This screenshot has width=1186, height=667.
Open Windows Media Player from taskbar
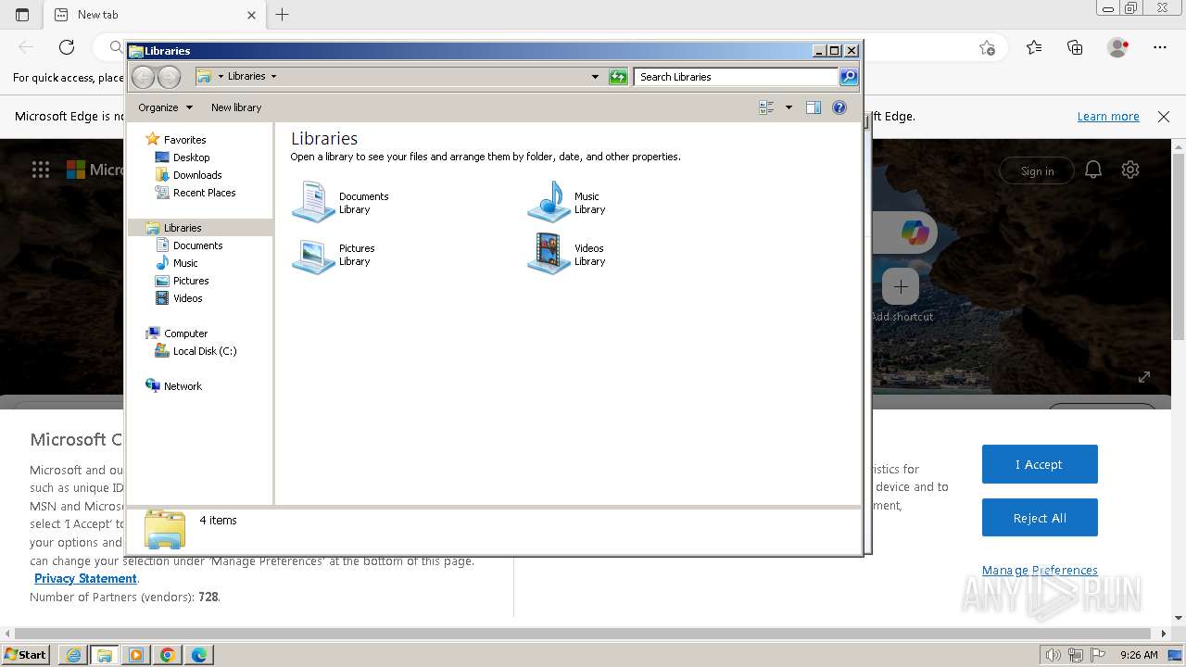coord(136,655)
